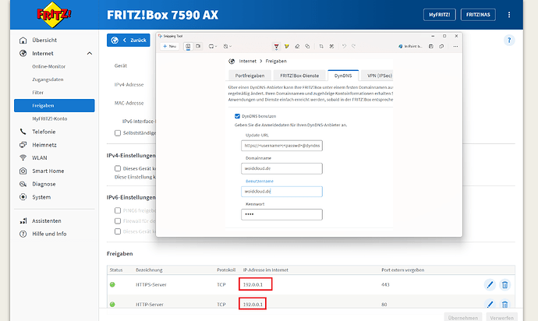This screenshot has height=321, width=538.
Task: Open snip shape dropdown in Snipping Tool
Action: [x=213, y=46]
